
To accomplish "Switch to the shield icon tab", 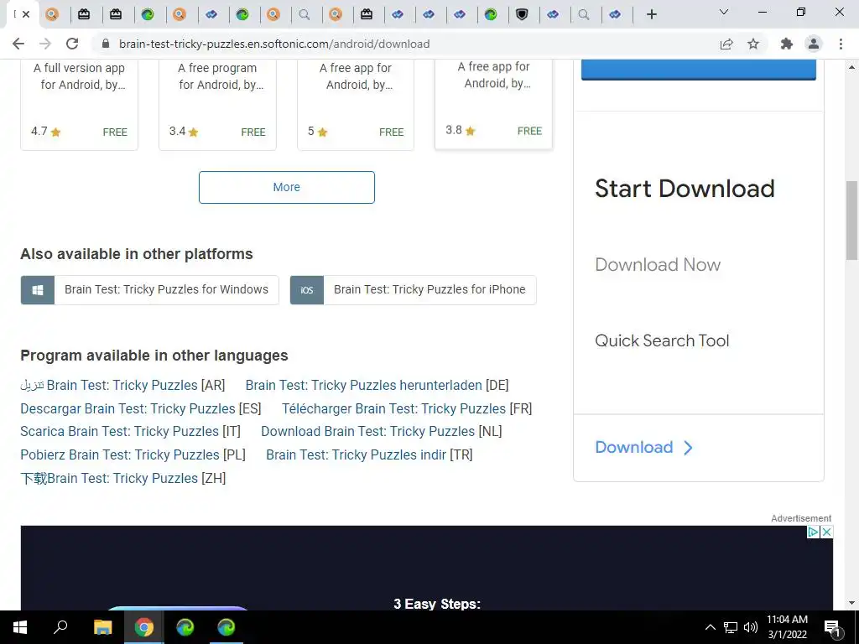I will click(x=522, y=14).
